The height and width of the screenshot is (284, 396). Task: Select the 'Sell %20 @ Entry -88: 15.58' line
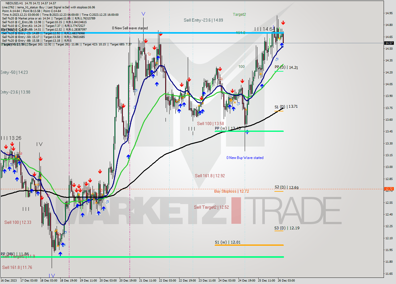[37, 40]
